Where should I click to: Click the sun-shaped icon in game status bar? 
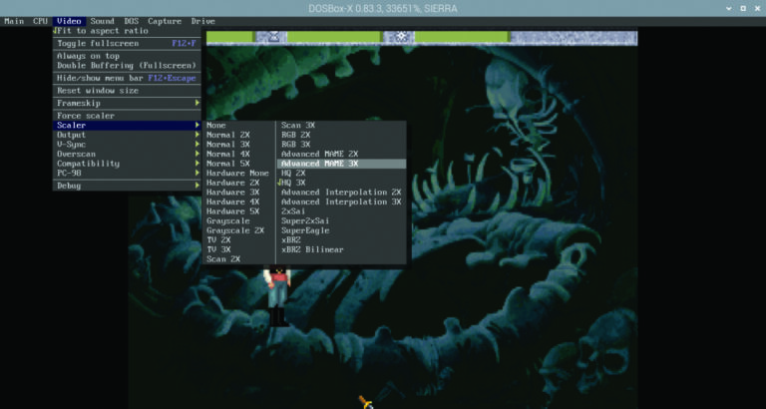pyautogui.click(x=400, y=37)
